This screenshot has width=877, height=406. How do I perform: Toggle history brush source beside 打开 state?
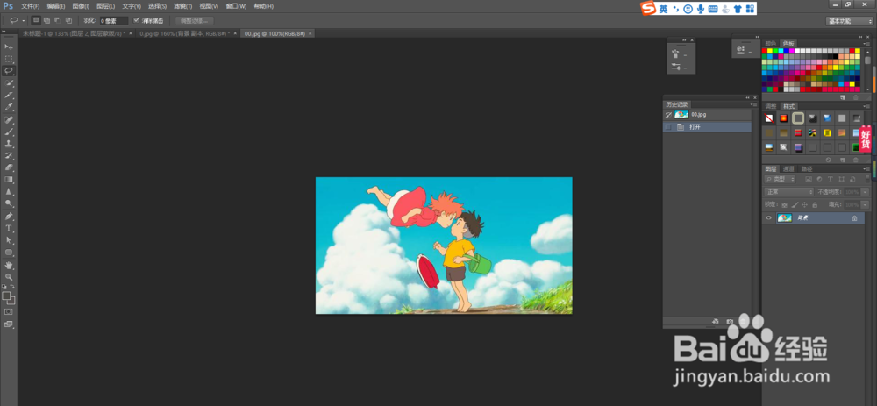667,127
